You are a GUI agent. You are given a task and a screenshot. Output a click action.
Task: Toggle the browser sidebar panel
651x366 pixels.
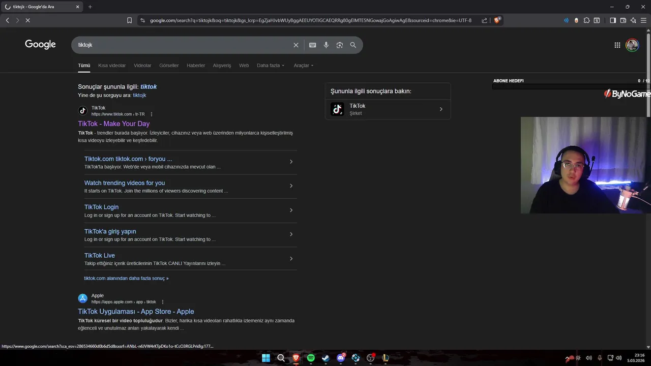613,20
